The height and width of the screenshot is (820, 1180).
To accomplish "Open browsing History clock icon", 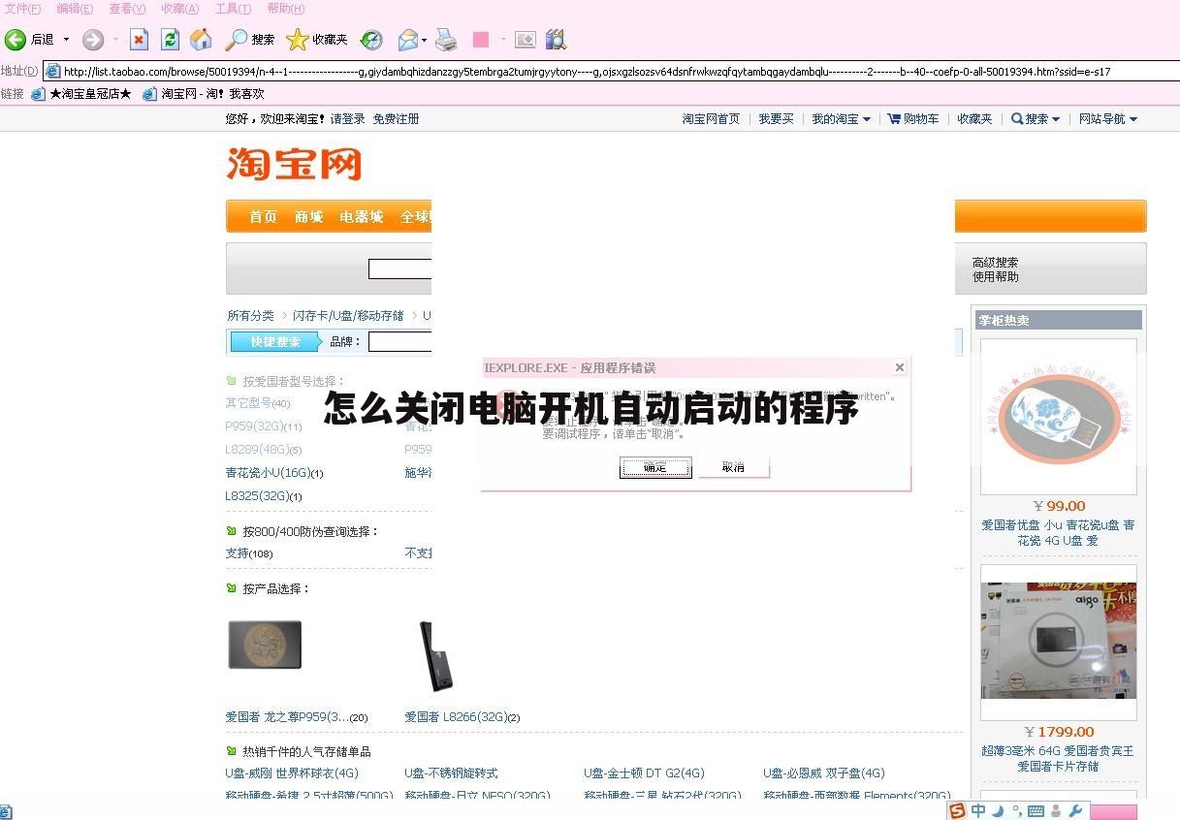I will point(371,40).
